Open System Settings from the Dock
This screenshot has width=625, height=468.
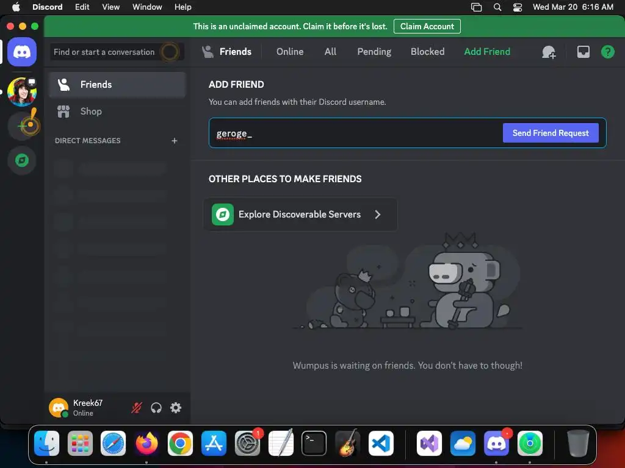247,443
